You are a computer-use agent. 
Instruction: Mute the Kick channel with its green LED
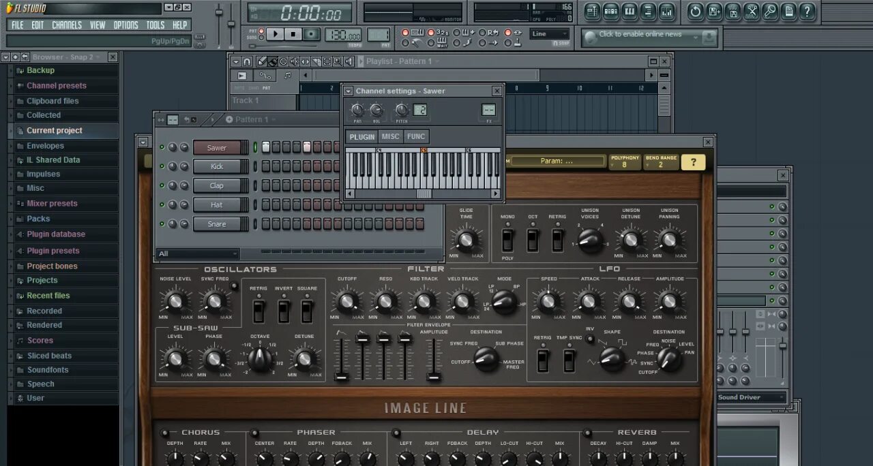pos(162,166)
